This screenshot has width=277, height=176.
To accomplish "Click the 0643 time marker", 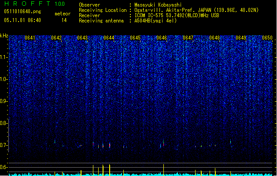I will (82, 38).
